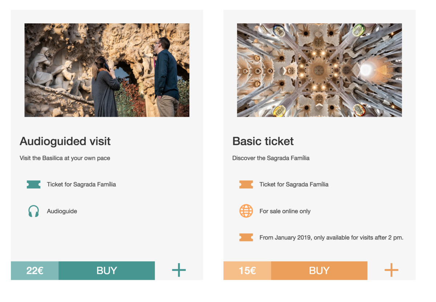Buy the Basic ticket
Image resolution: width=436 pixels, height=302 pixels.
[319, 271]
